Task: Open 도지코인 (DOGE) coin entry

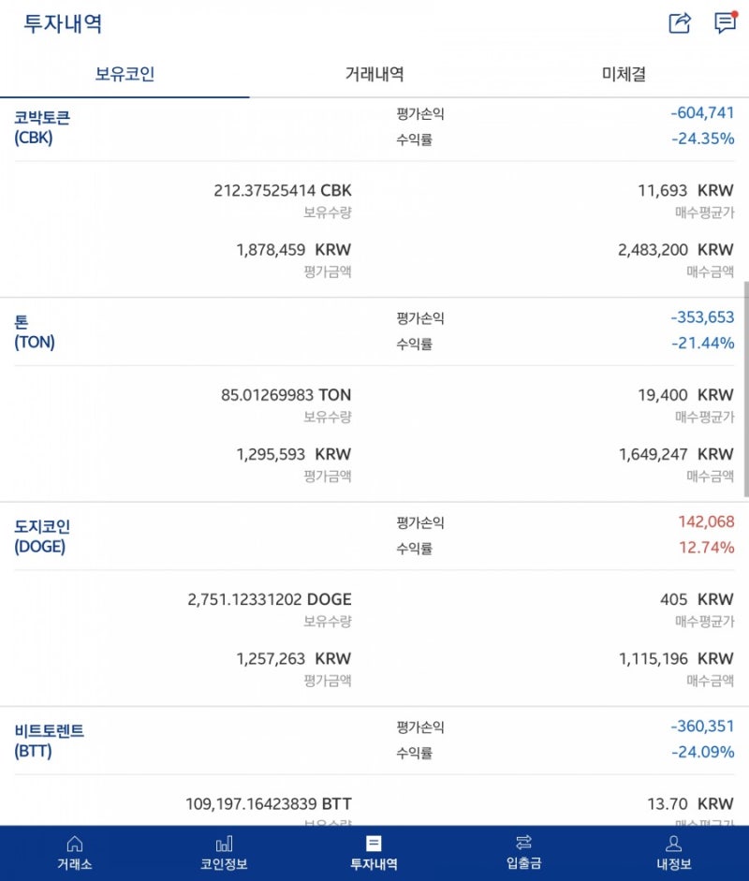Action: pyautogui.click(x=42, y=536)
